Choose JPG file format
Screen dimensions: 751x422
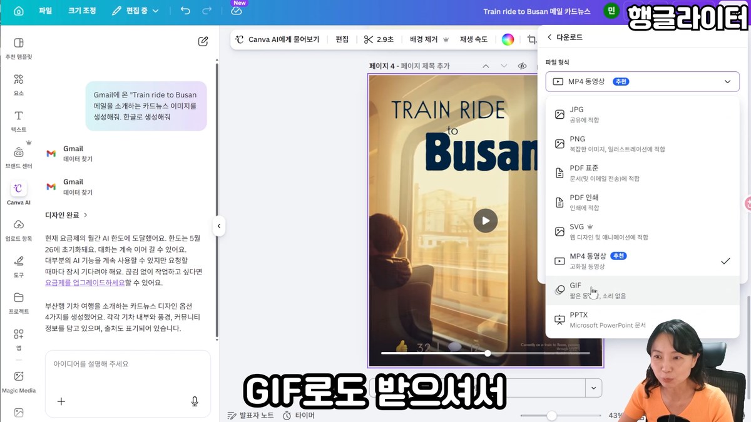click(x=642, y=114)
